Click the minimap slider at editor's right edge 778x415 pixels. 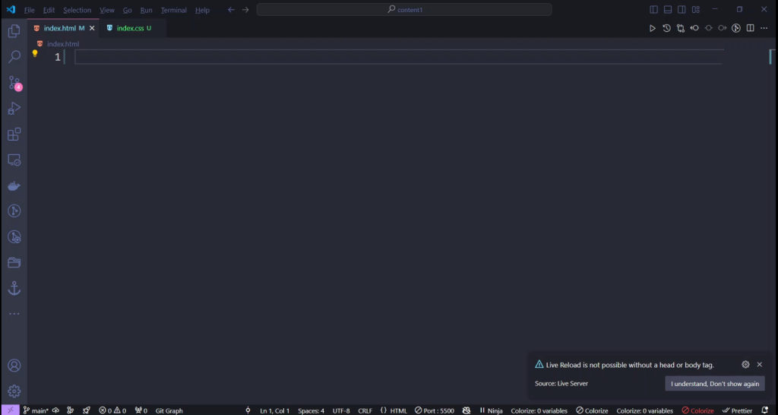[772, 56]
